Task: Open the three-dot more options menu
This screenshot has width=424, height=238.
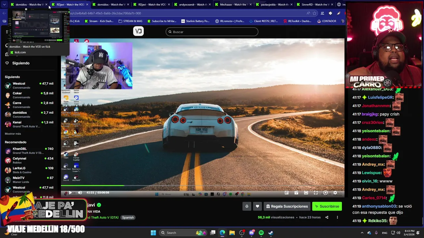Action: click(x=337, y=218)
